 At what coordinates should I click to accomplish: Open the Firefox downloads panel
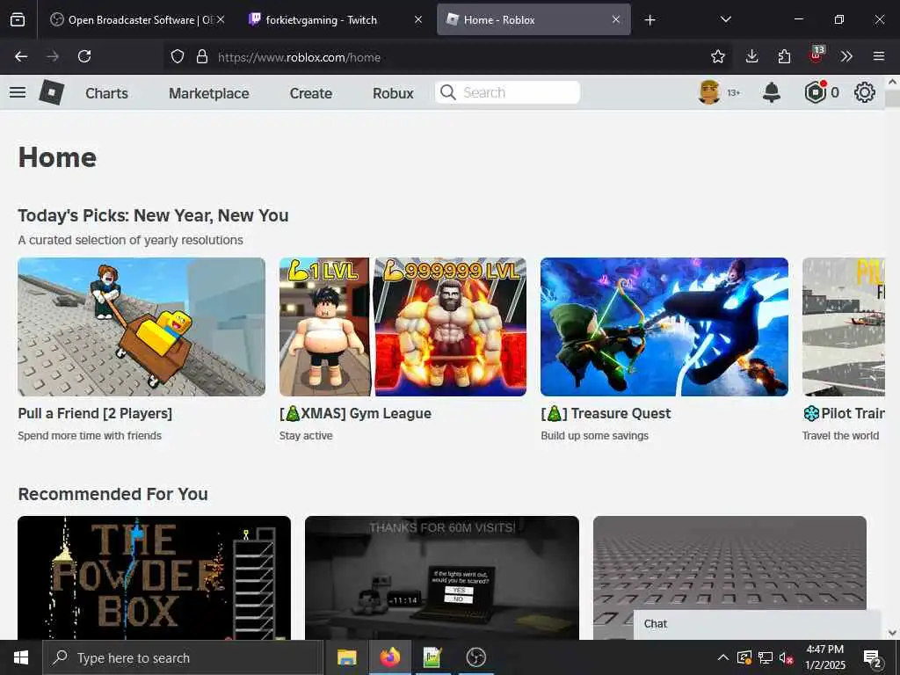752,56
